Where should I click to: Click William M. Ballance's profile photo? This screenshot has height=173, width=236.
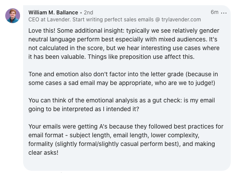tap(13, 16)
